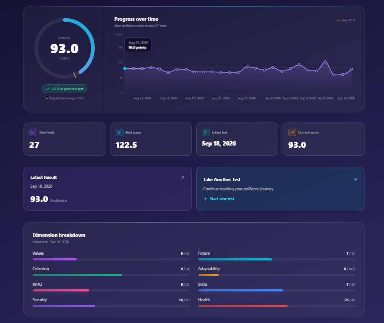This screenshot has height=323, width=384.
Task: Click the Take Another Test arrow icon
Action: (x=355, y=179)
